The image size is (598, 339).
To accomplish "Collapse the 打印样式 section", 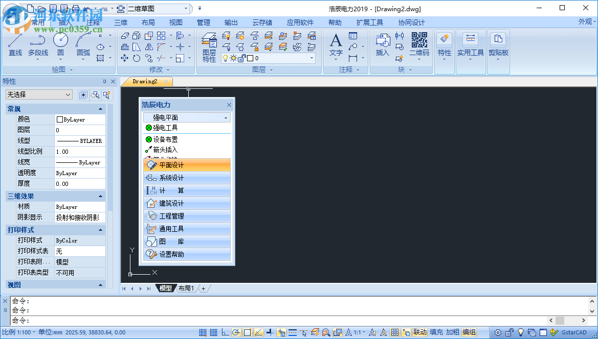I will click(101, 230).
